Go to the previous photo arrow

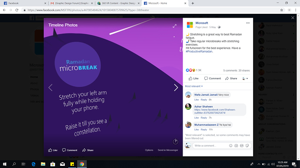pos(50,87)
